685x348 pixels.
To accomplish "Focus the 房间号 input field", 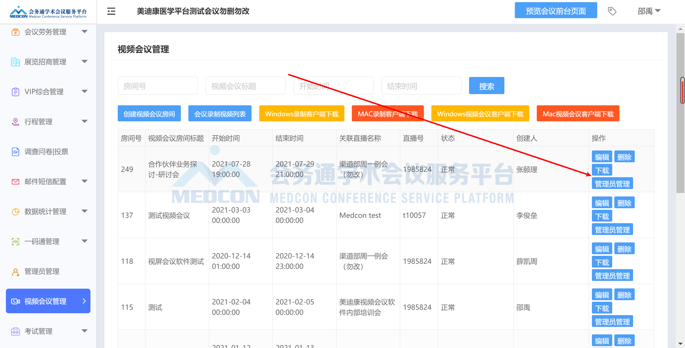I will [x=158, y=86].
